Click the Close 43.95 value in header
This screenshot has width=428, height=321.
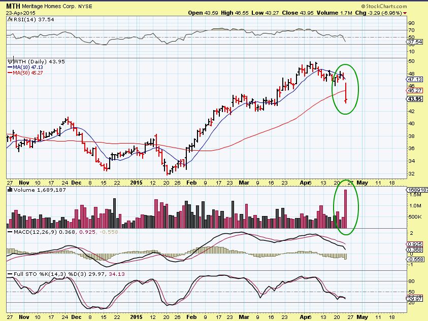298,13
